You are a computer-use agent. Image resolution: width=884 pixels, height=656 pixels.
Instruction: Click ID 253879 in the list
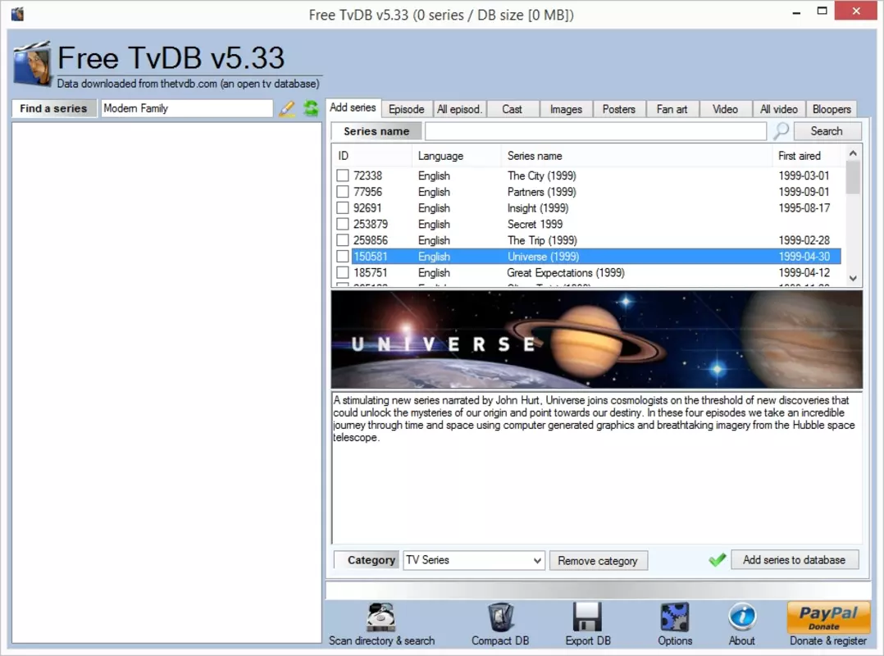tap(371, 224)
